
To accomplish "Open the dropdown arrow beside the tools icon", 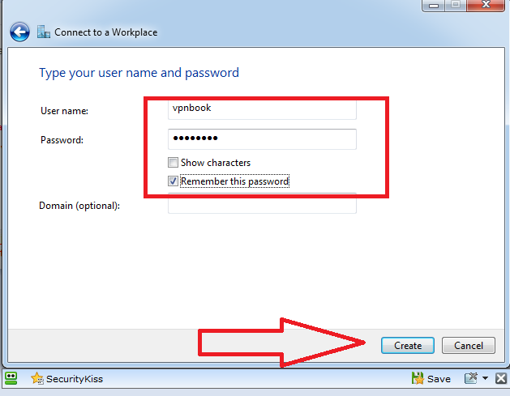I will pyautogui.click(x=485, y=378).
